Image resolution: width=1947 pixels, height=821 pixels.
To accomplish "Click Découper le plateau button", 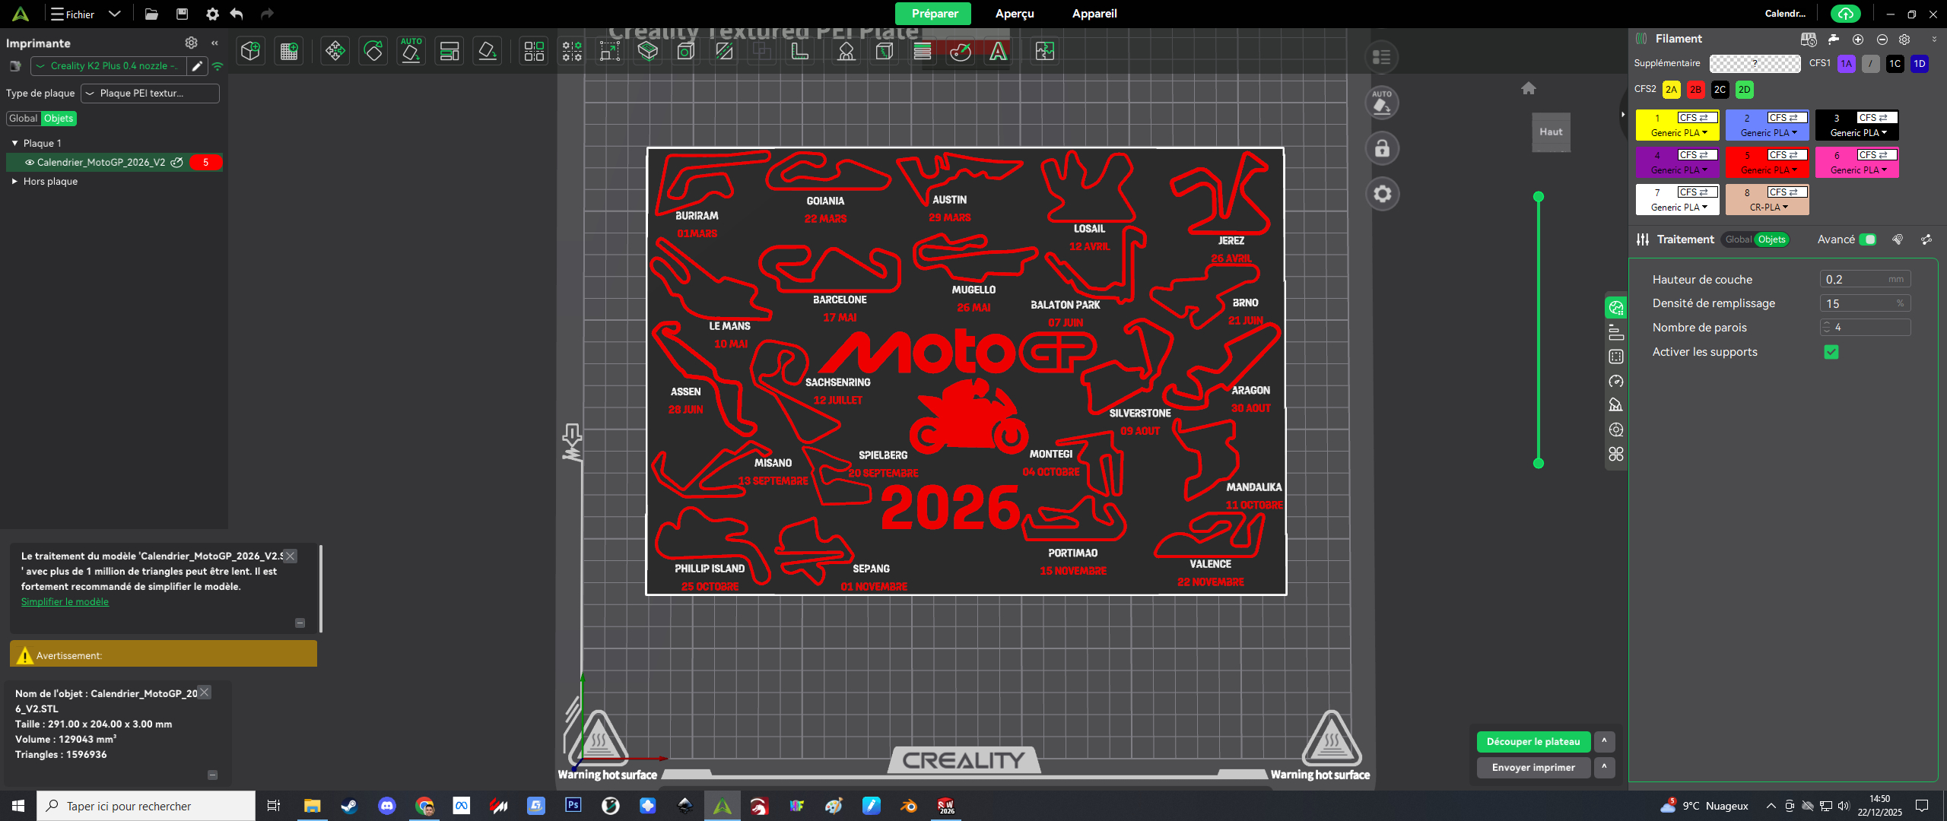I will [x=1533, y=741].
